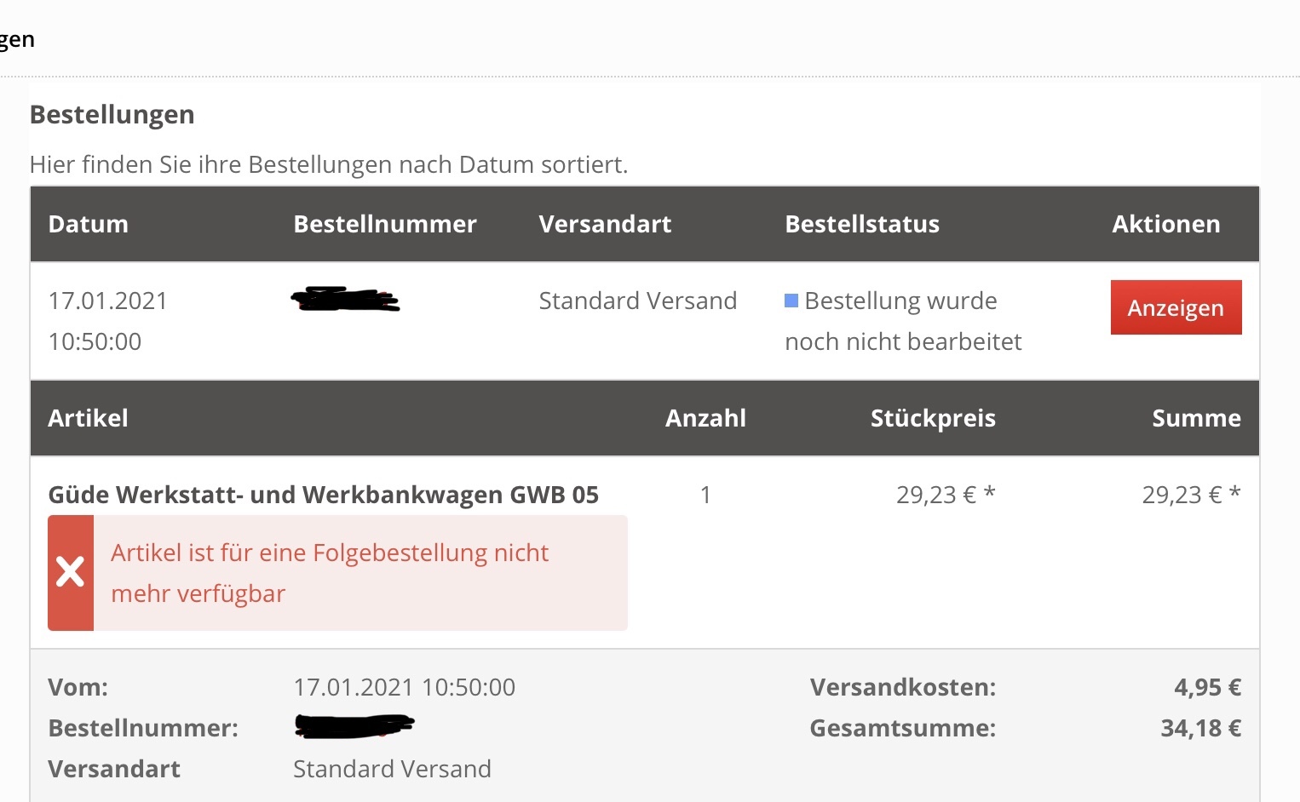Image resolution: width=1300 pixels, height=802 pixels.
Task: Click the Folgebestellung unavailable warning message
Action: [329, 573]
